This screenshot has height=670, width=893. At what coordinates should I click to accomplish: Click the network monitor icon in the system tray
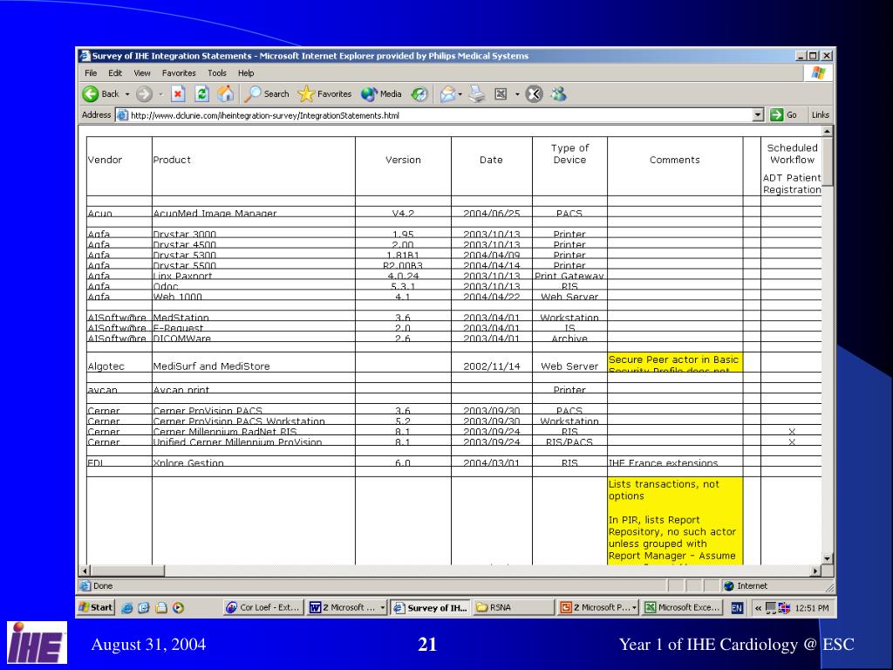pyautogui.click(x=771, y=608)
